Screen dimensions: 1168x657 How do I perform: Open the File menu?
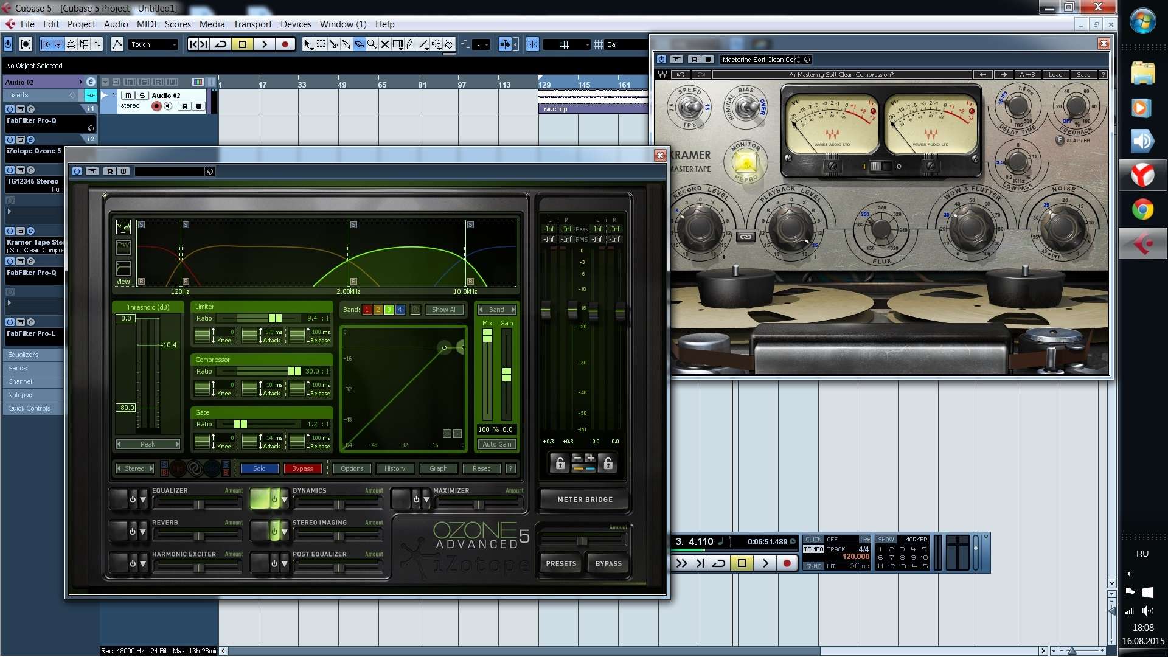click(x=27, y=24)
